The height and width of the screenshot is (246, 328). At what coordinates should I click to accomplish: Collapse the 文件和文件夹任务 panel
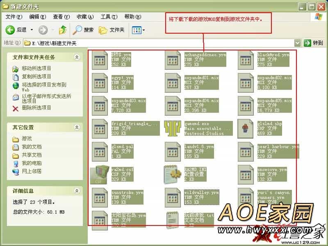(77, 57)
